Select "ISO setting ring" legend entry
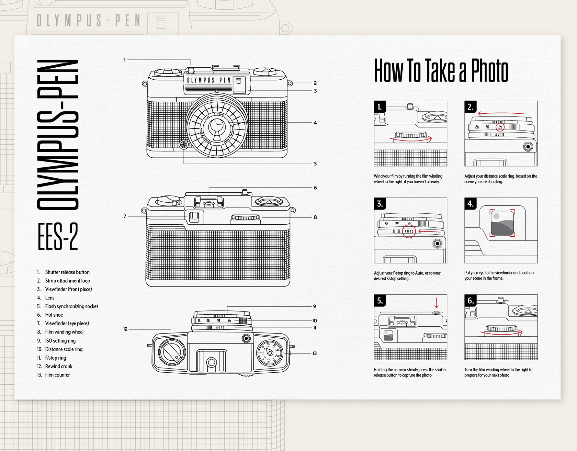The height and width of the screenshot is (451, 577). pyautogui.click(x=60, y=341)
